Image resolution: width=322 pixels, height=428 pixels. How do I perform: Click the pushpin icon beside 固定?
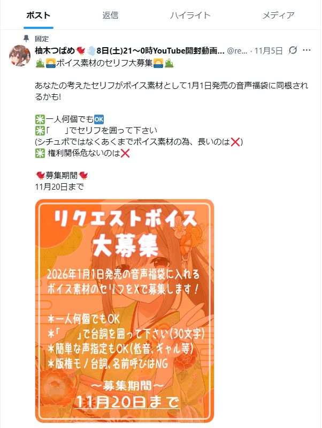(26, 39)
